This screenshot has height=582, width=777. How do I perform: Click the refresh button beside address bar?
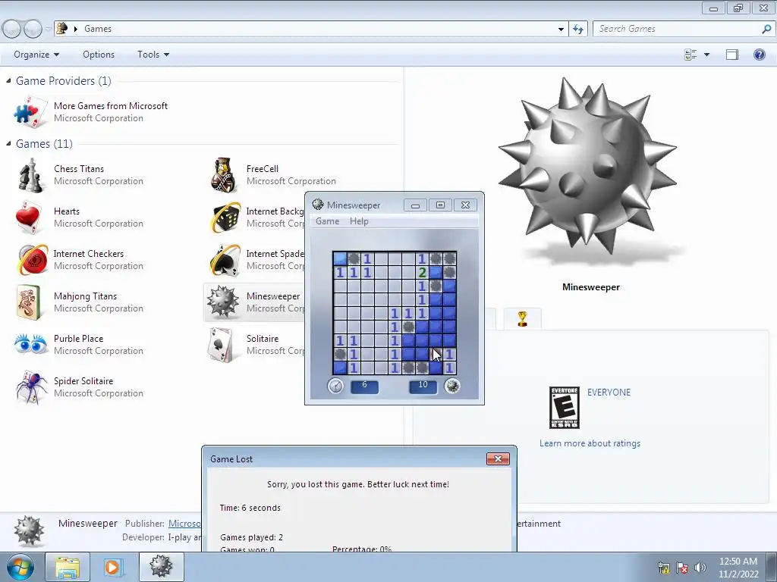[x=578, y=29]
